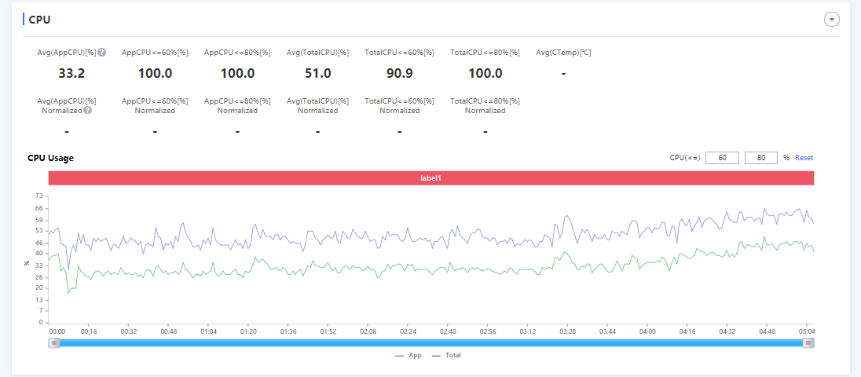Click the Avg(TotalCPU) value 51.0
The width and height of the screenshot is (861, 377).
(318, 73)
